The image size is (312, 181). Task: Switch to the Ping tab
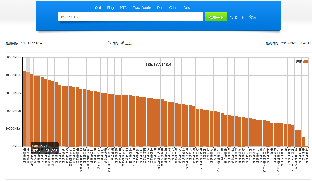[x=110, y=8]
